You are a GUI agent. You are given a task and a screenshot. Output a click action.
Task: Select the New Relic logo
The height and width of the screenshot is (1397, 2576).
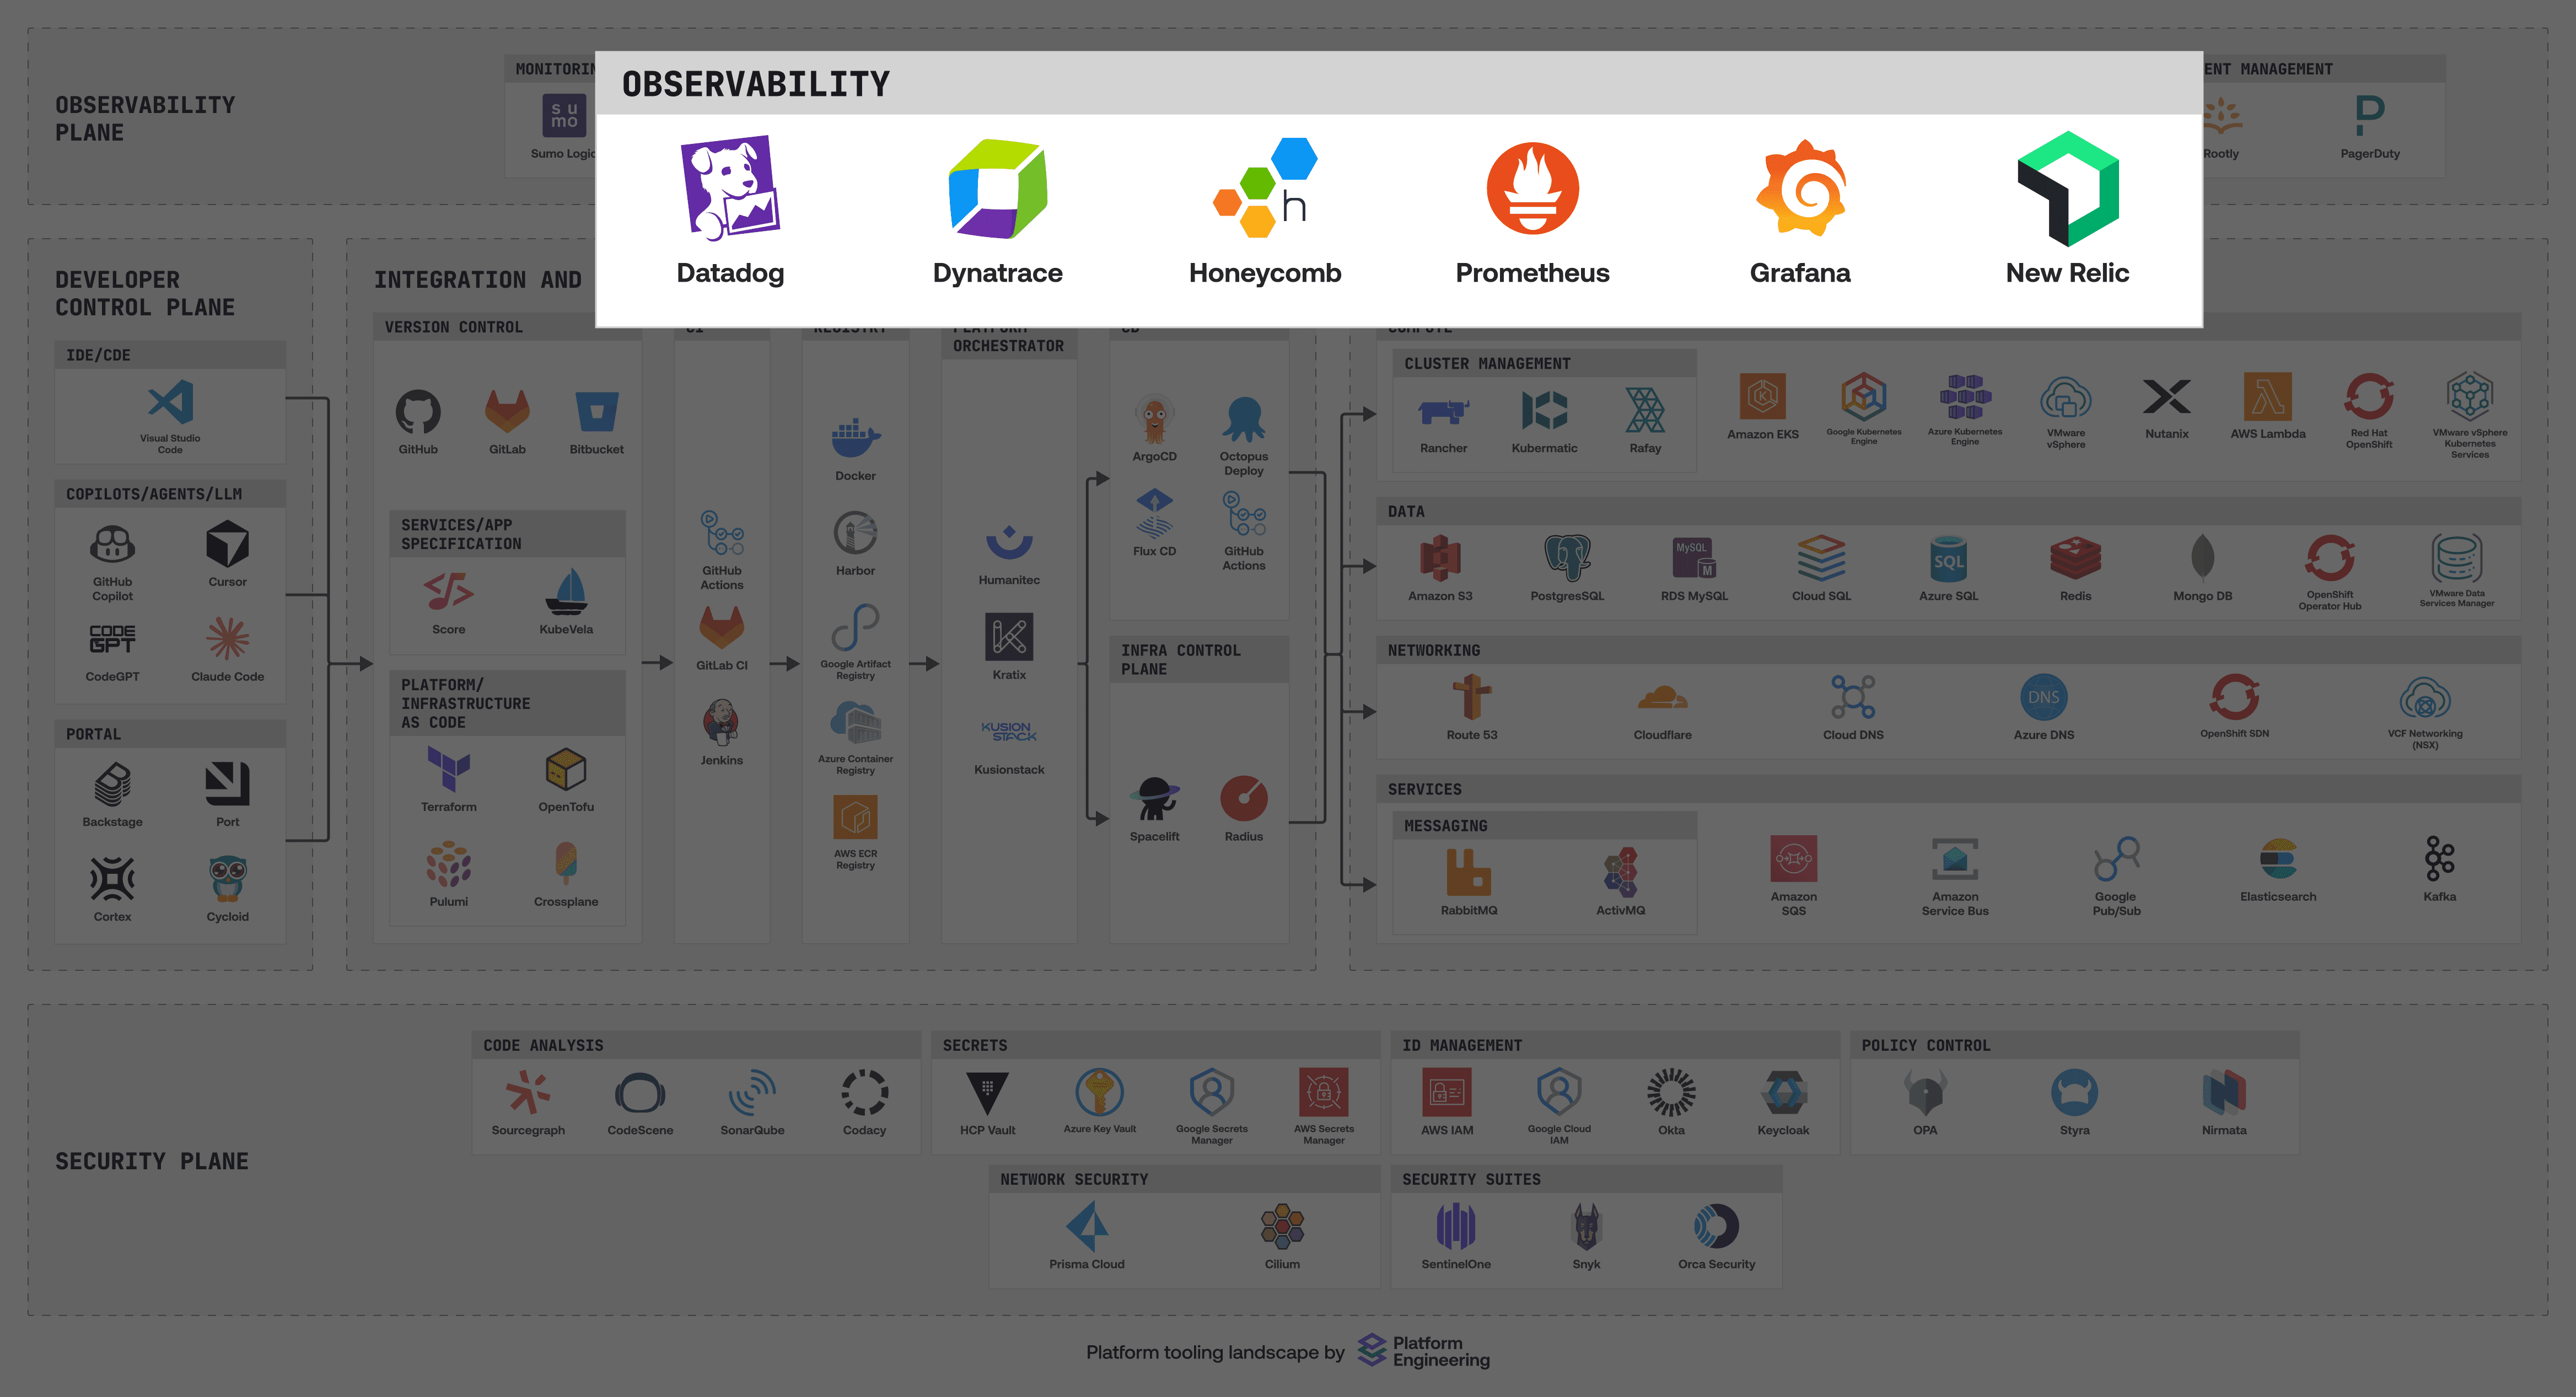(x=2067, y=188)
